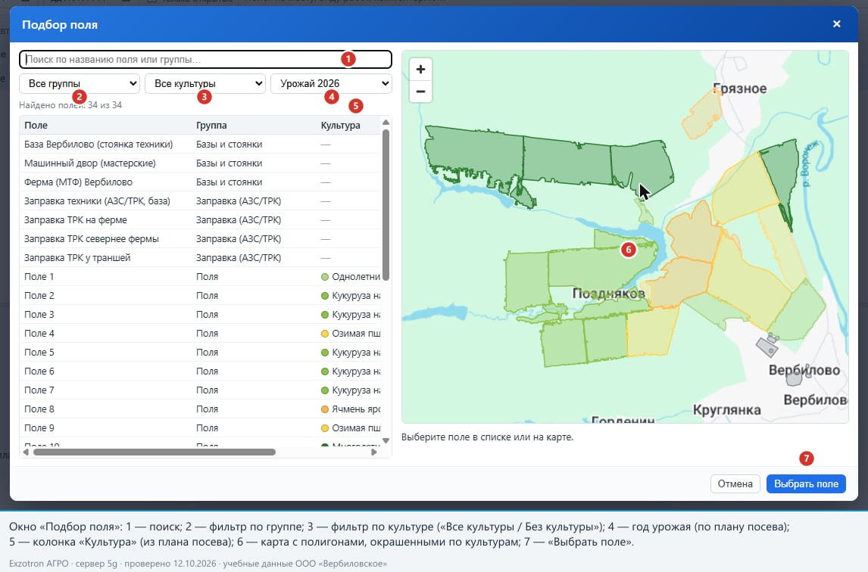This screenshot has height=572, width=868.
Task: Select row «Заправка техники (АЗС/ТРК, база)»
Action: point(200,201)
